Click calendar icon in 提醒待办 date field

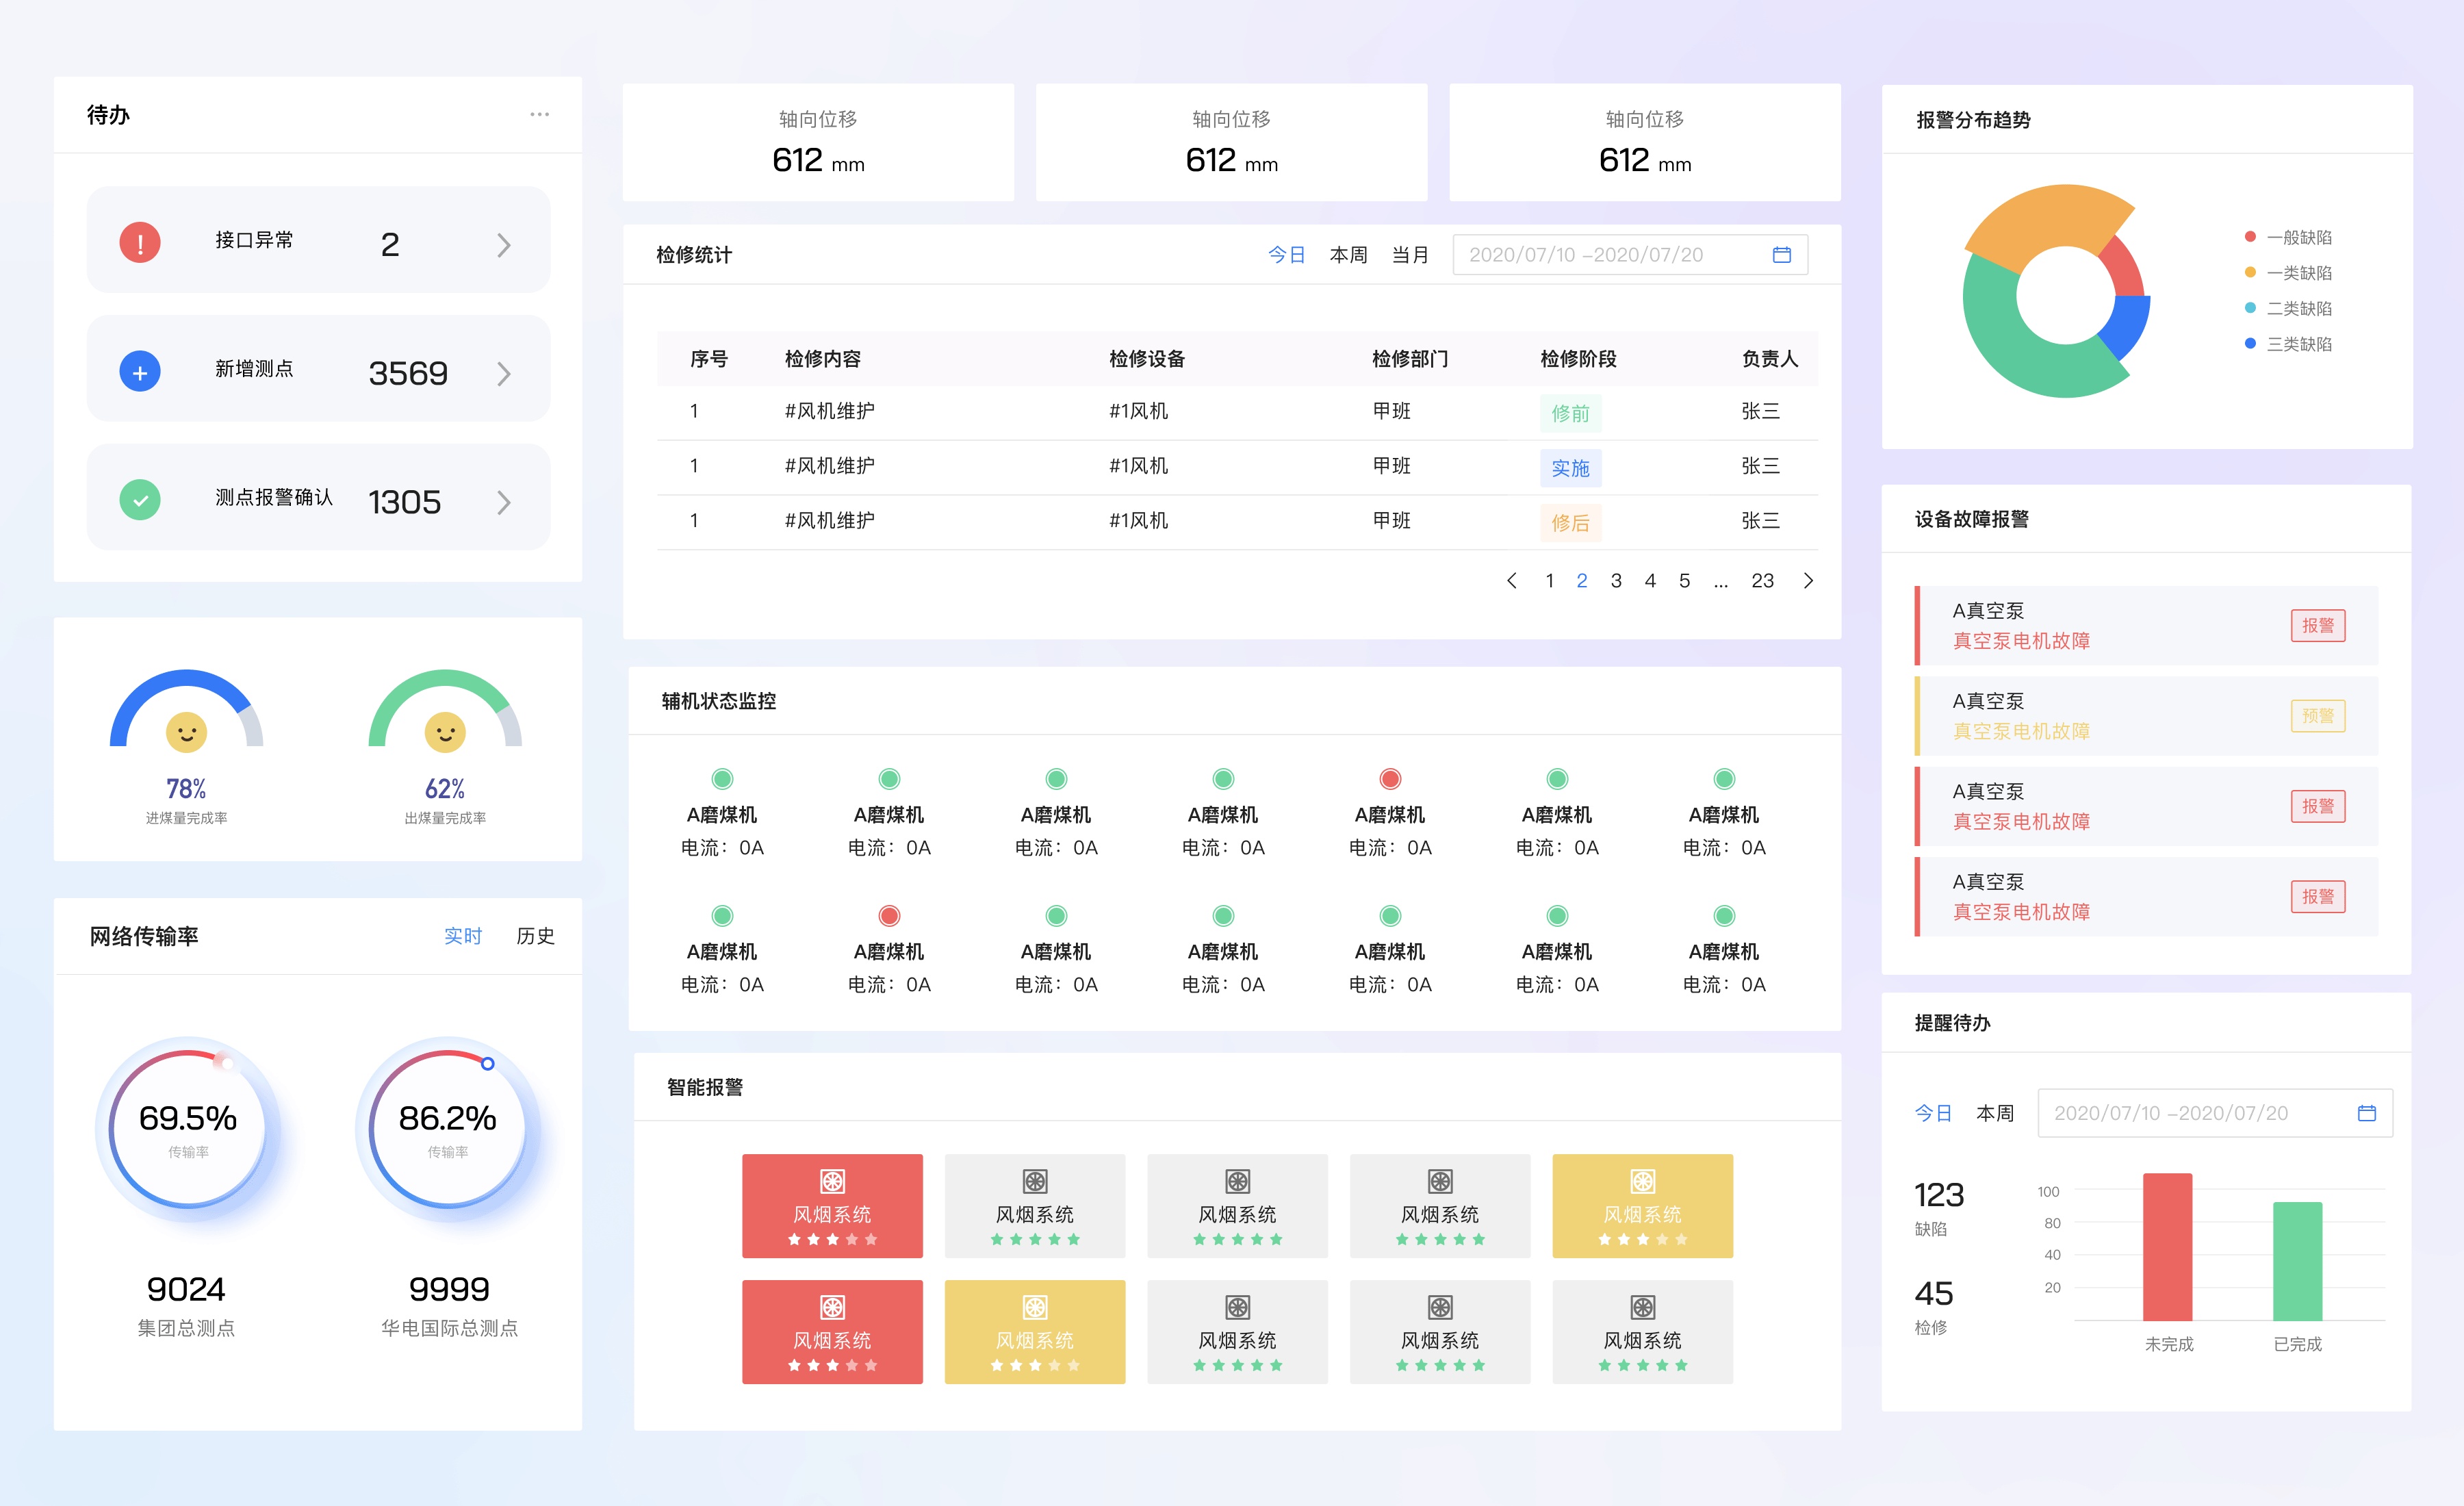coord(2366,1113)
